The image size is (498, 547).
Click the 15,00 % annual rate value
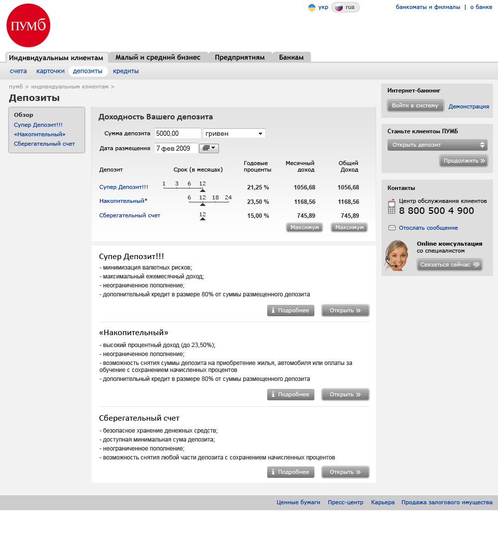[258, 216]
